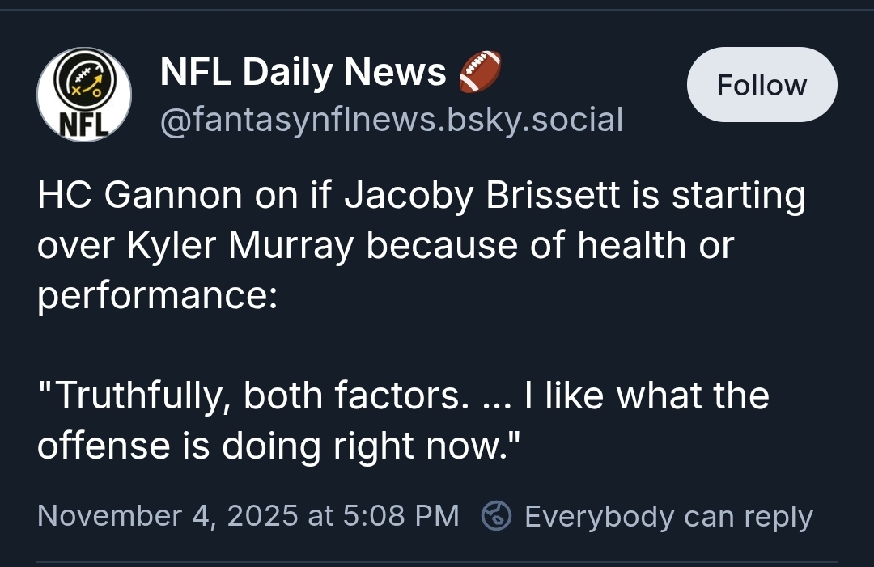Click football emoji beside the account name
Screen dimensions: 874x567
pyautogui.click(x=480, y=71)
